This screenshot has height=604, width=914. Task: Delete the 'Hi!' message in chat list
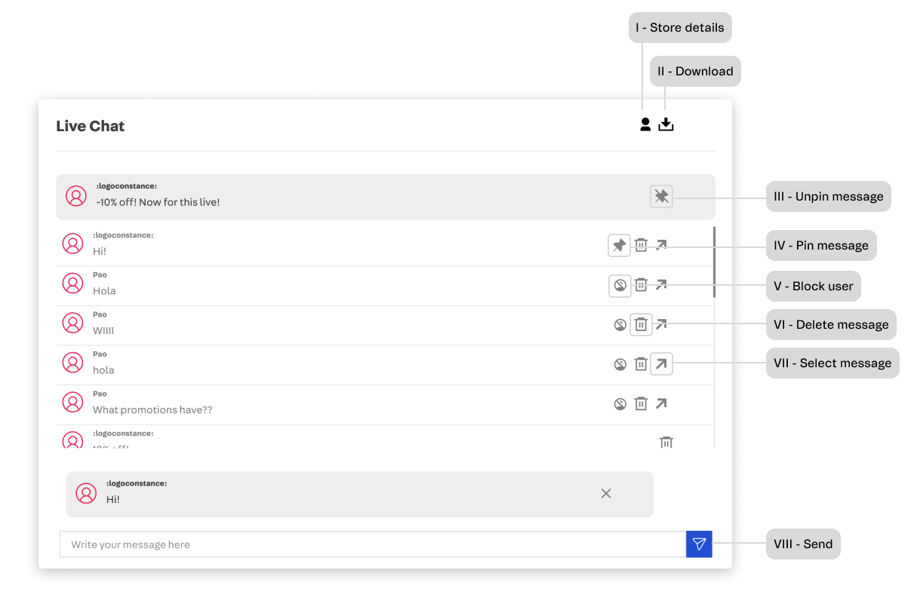641,245
